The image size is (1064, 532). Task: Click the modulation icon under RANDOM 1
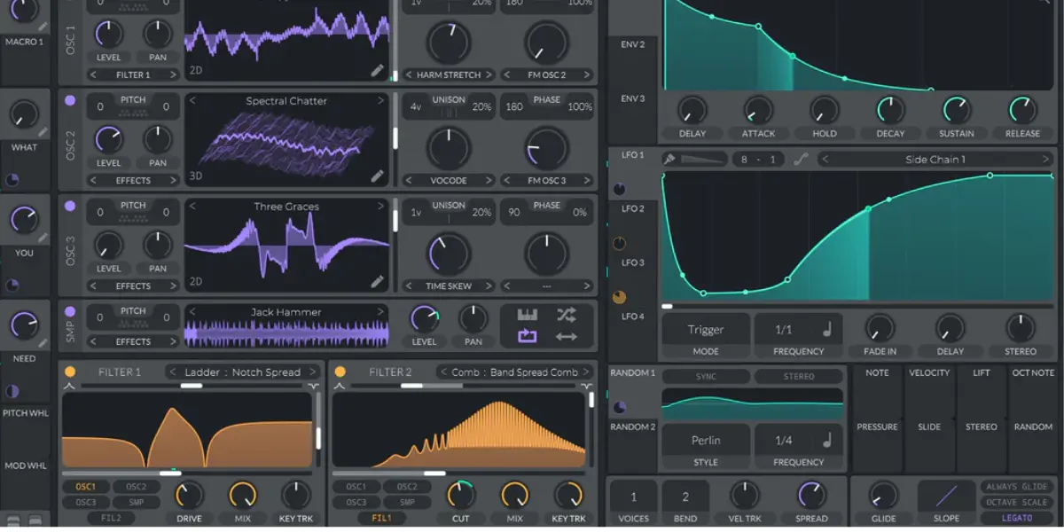(619, 407)
